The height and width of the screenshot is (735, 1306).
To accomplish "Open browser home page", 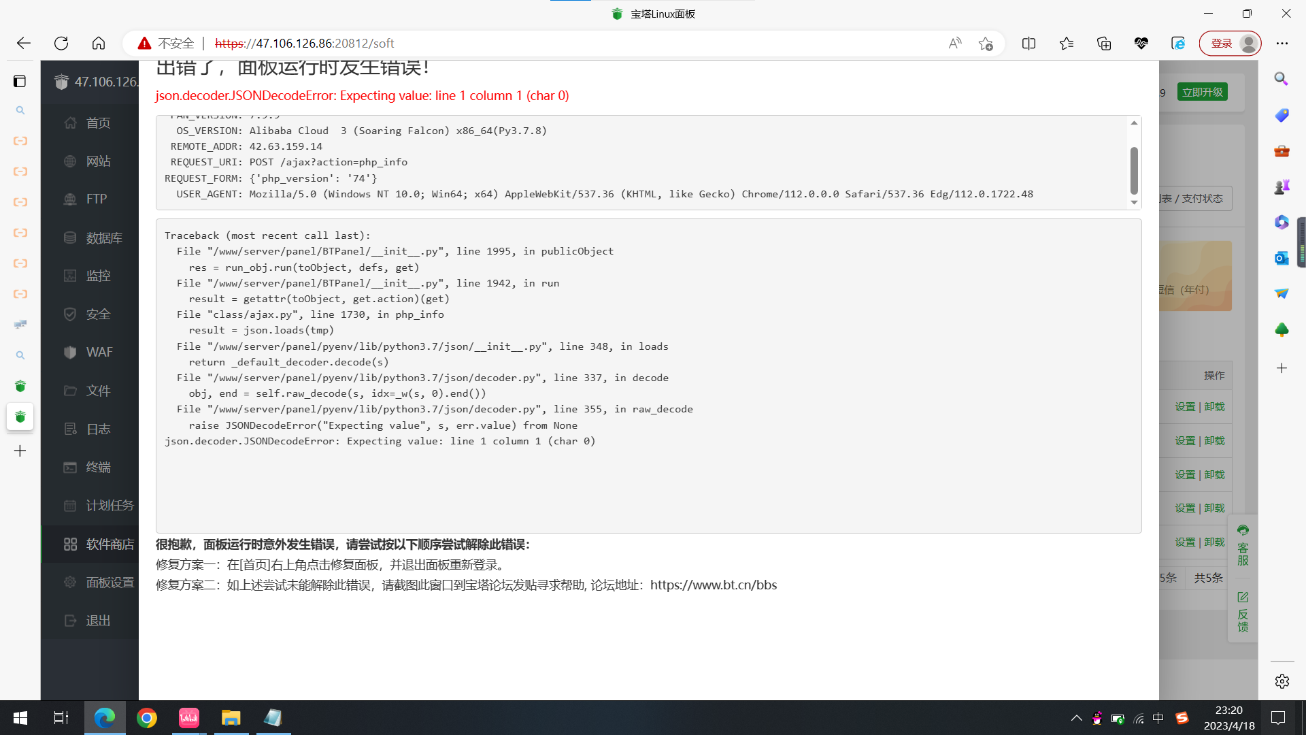I will pyautogui.click(x=99, y=43).
